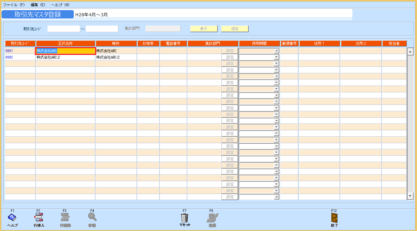
Task: Click the F4 reference magnifier icon
Action: (92, 217)
